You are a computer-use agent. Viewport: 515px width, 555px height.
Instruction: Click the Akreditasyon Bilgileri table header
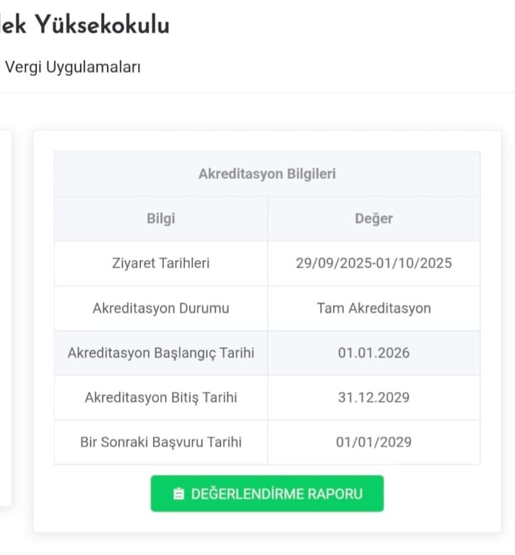click(x=267, y=174)
